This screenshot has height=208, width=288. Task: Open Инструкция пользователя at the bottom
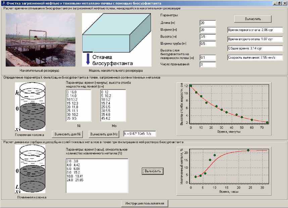144,204
